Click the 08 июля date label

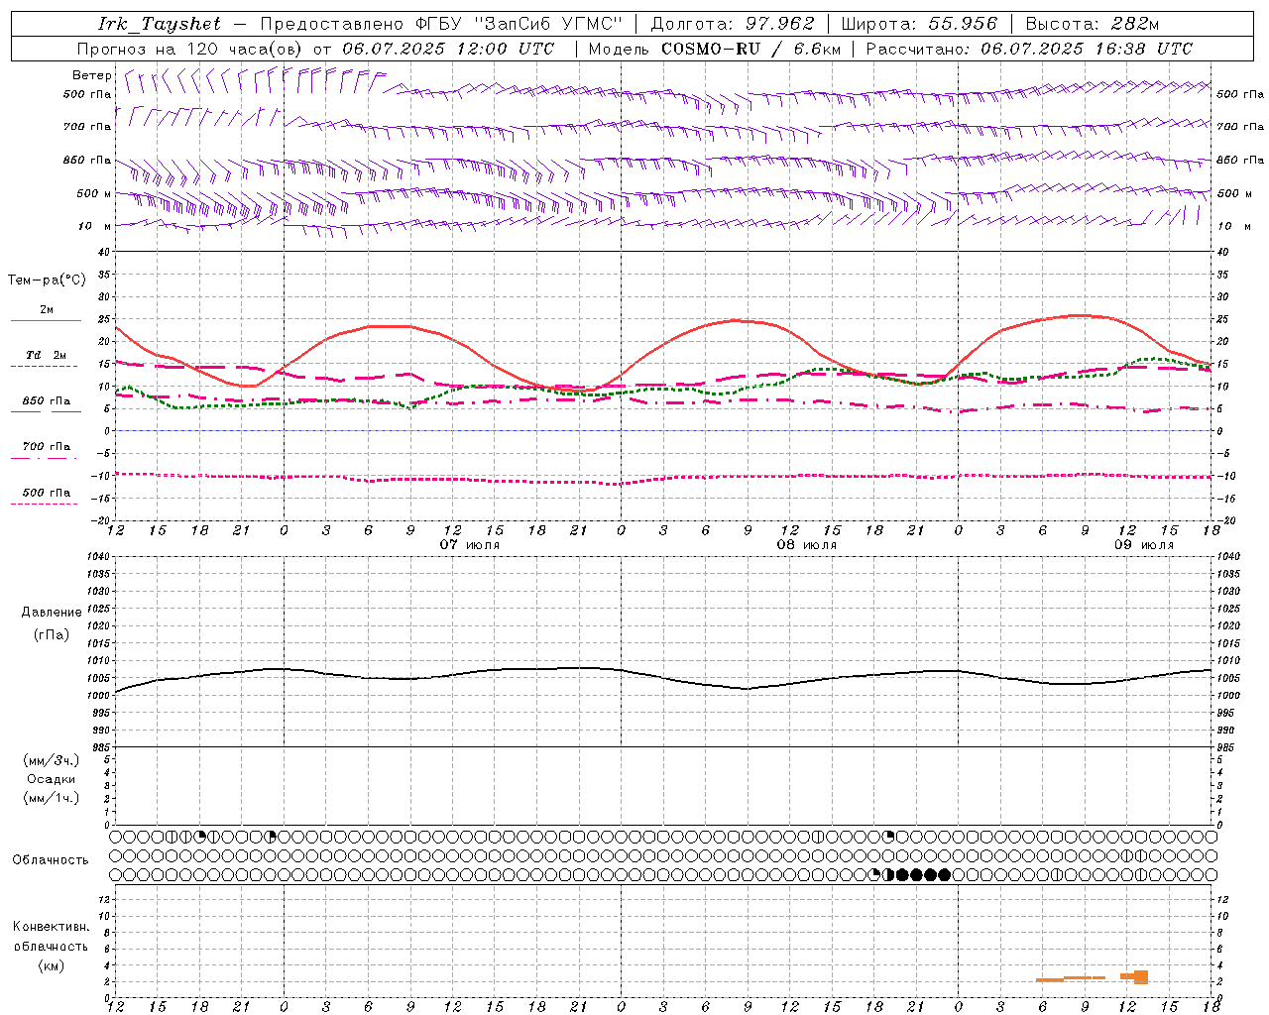pos(806,545)
